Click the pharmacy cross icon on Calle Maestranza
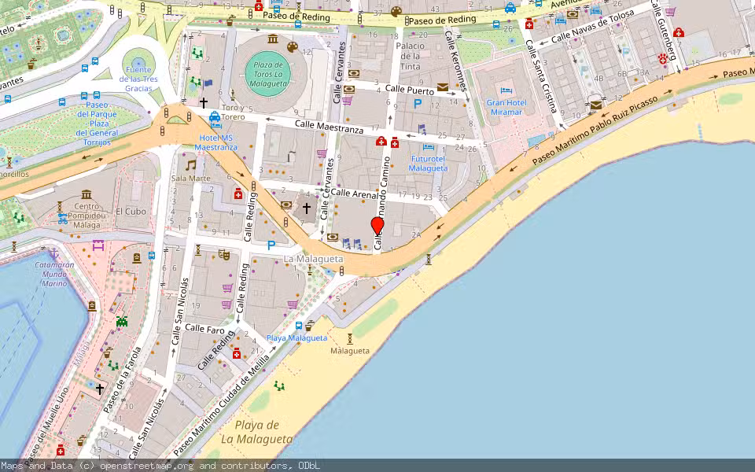 [x=394, y=141]
